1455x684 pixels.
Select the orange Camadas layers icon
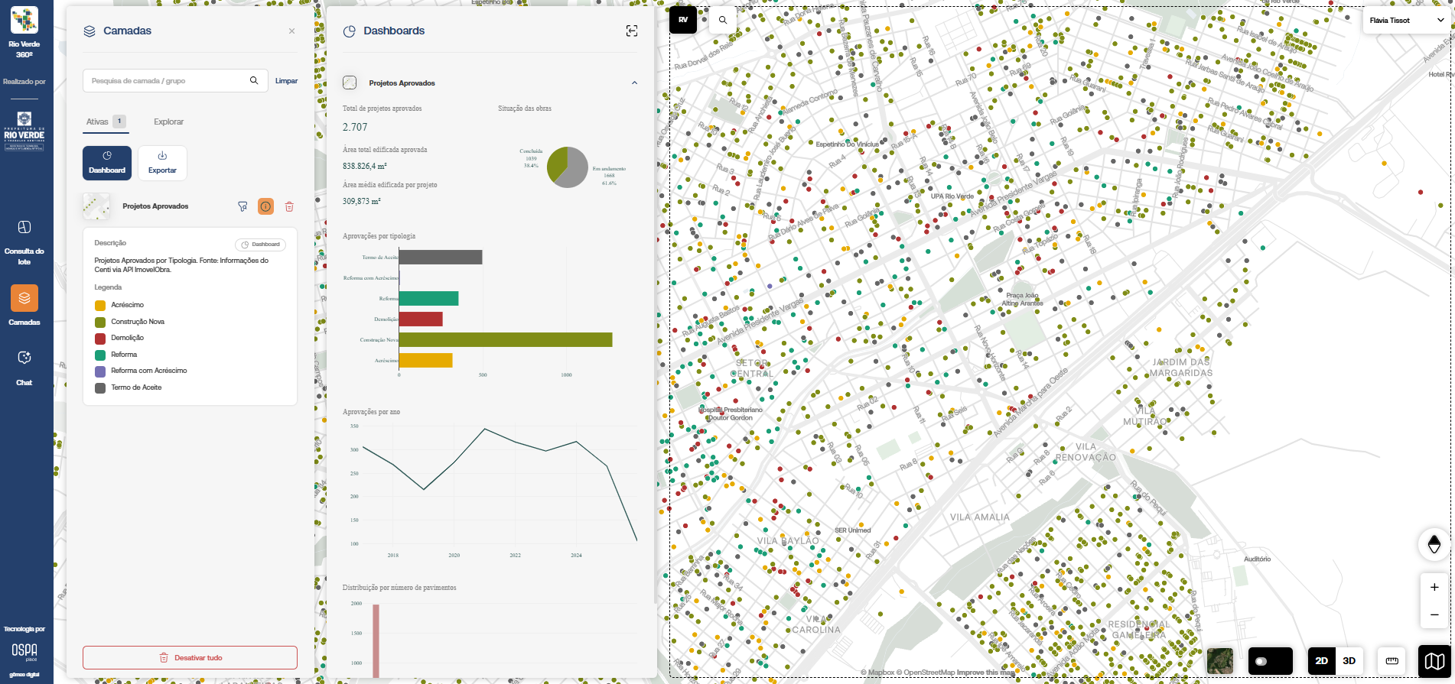[x=24, y=298]
